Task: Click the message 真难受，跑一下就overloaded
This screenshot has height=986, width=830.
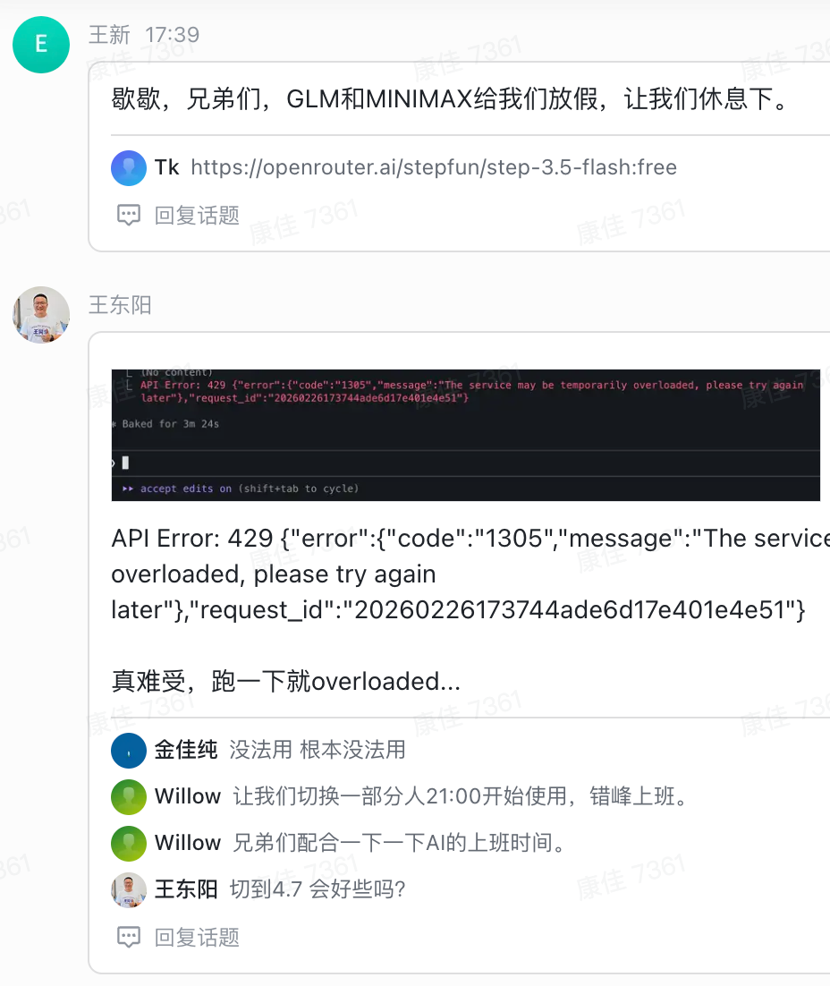Action: pos(286,682)
